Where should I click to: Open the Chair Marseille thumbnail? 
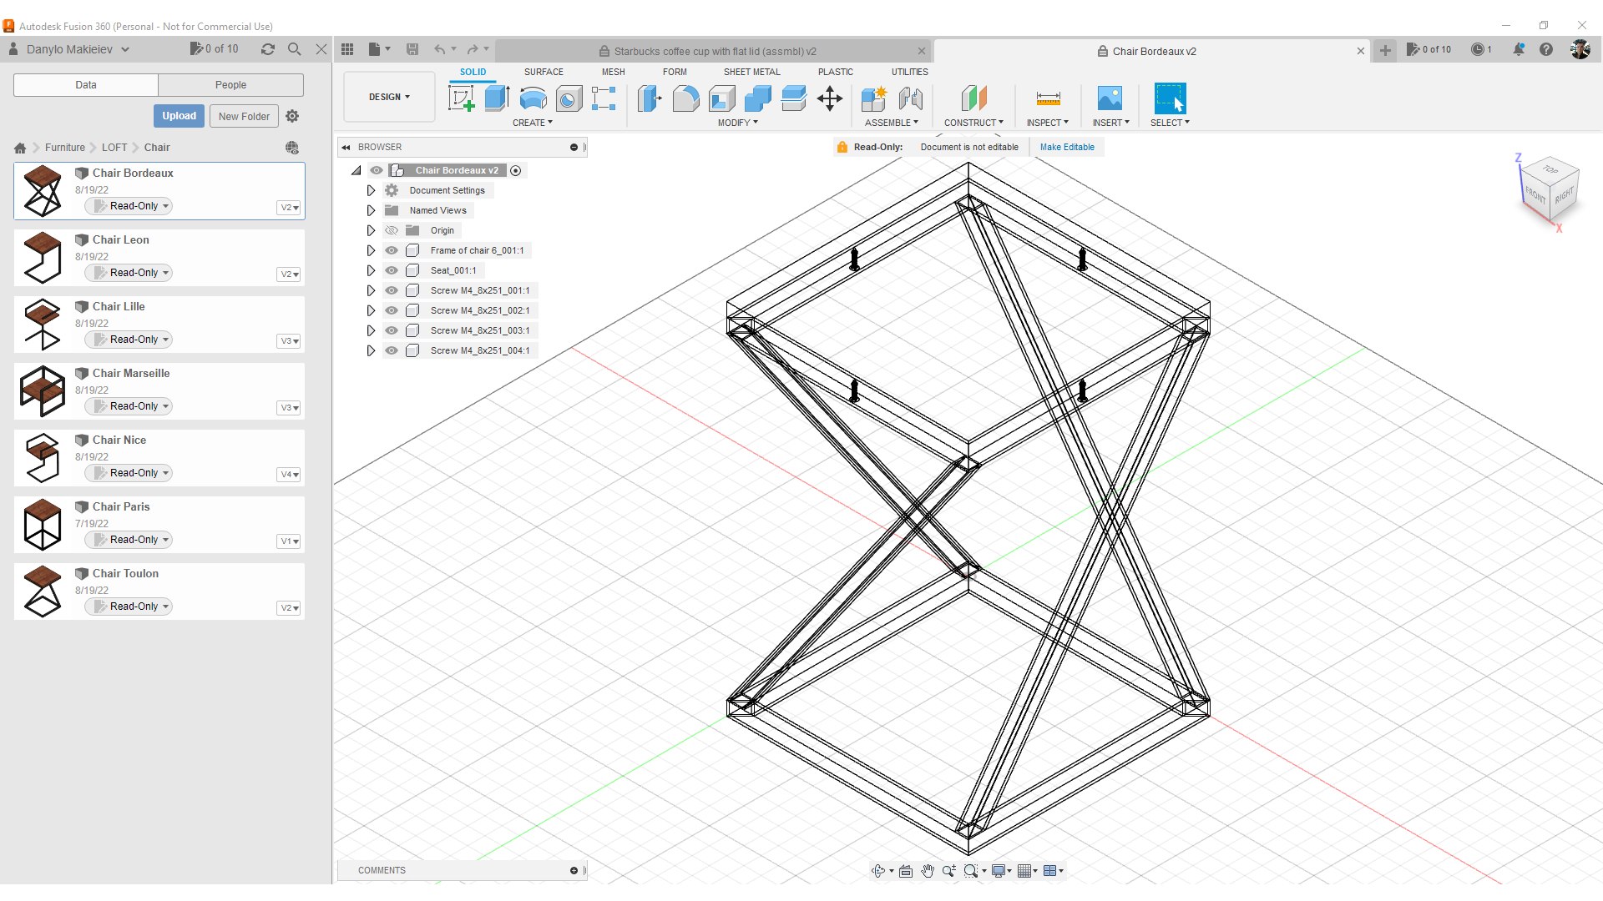pos(43,391)
